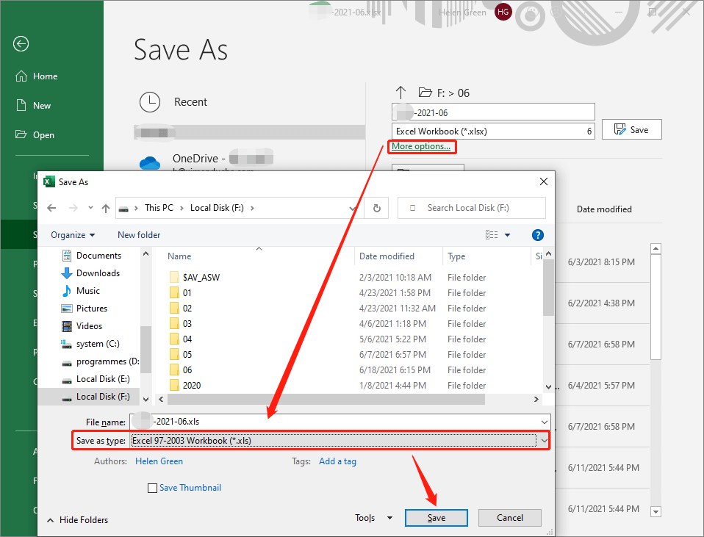Open the Tools dropdown menu
The image size is (704, 537).
[x=373, y=518]
